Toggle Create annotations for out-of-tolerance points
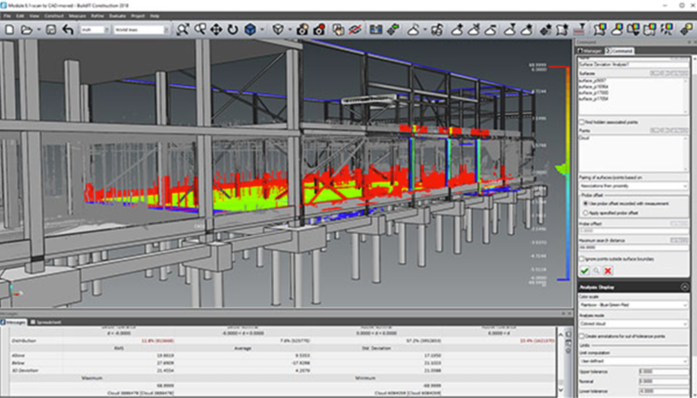697x398 pixels. point(582,335)
